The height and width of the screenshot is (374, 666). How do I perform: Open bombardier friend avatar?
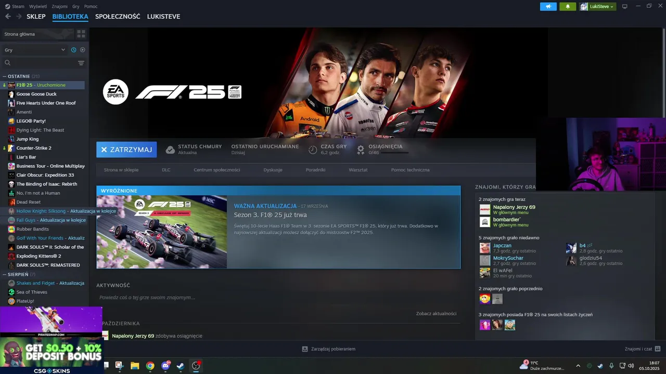pos(485,222)
